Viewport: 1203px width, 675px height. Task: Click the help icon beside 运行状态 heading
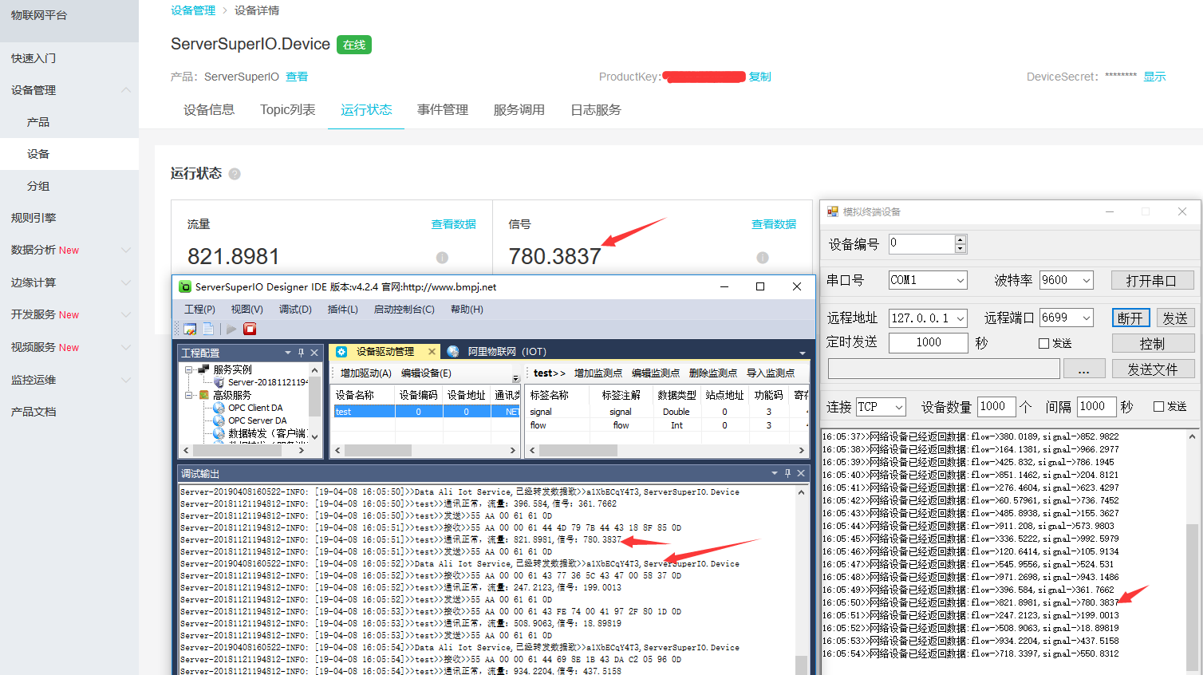click(x=235, y=174)
